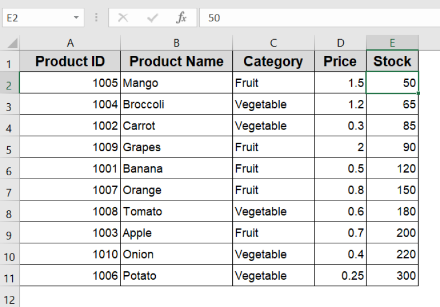The image size is (440, 307).
Task: Select row 12 header
Action: pyautogui.click(x=9, y=298)
